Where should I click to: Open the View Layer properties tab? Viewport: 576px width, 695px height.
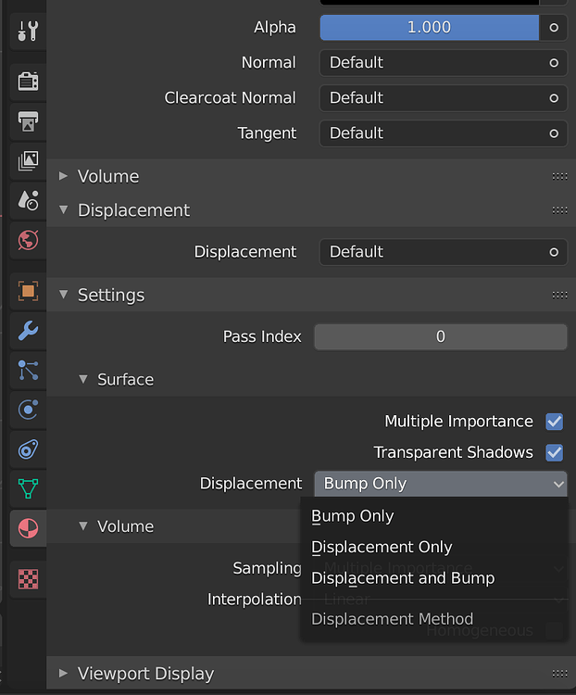point(28,161)
